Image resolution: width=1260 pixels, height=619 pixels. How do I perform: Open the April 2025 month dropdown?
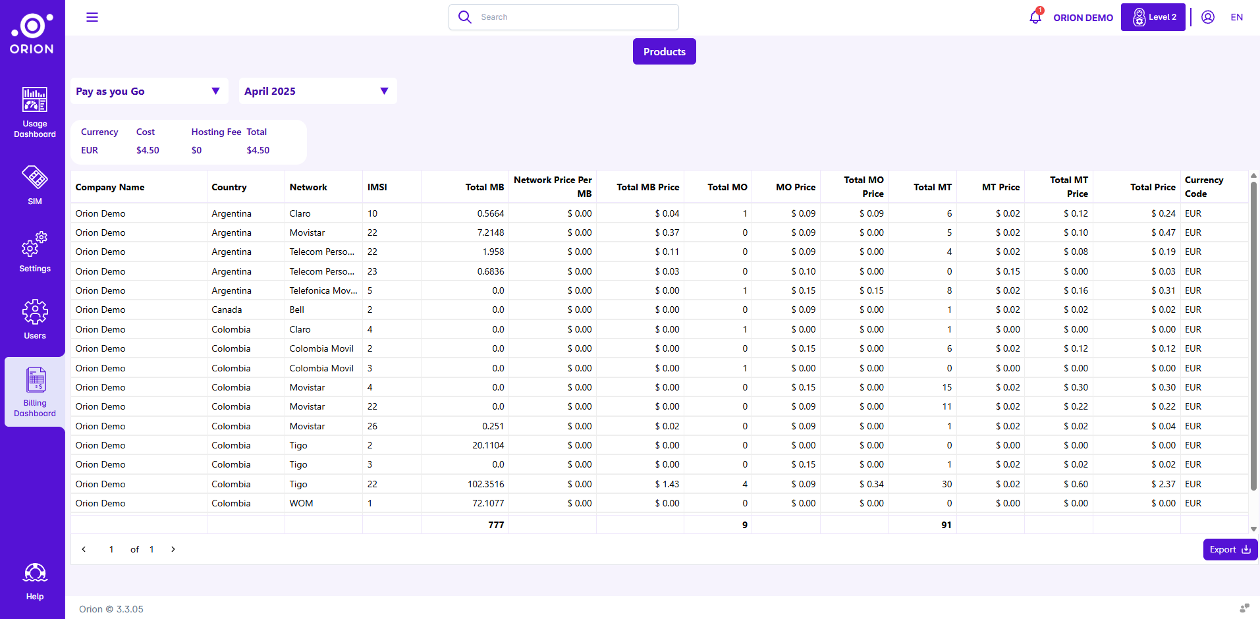[x=318, y=91]
